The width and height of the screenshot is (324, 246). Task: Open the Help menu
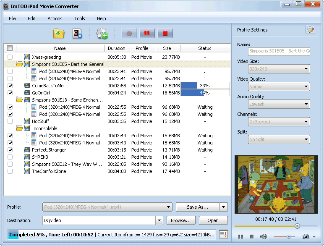(x=101, y=18)
